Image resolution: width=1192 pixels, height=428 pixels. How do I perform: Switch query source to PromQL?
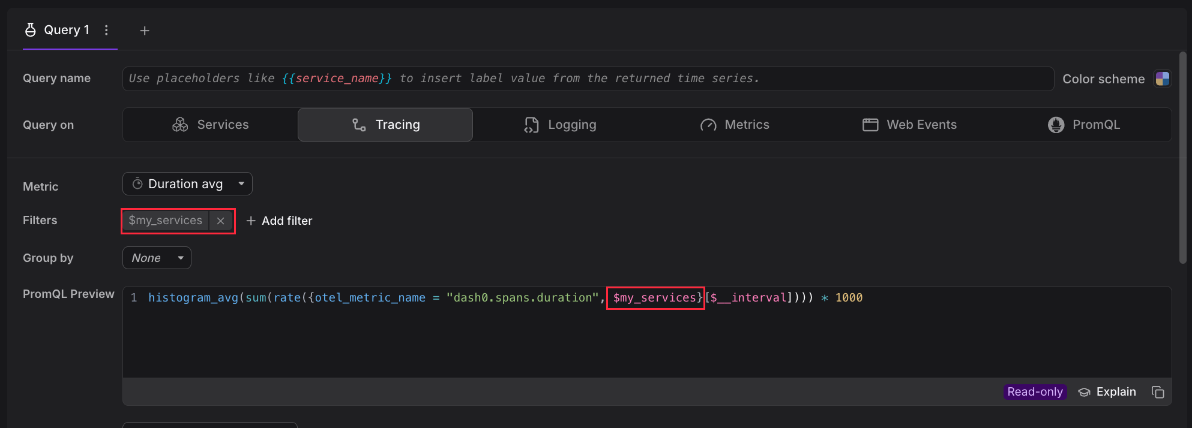1084,125
